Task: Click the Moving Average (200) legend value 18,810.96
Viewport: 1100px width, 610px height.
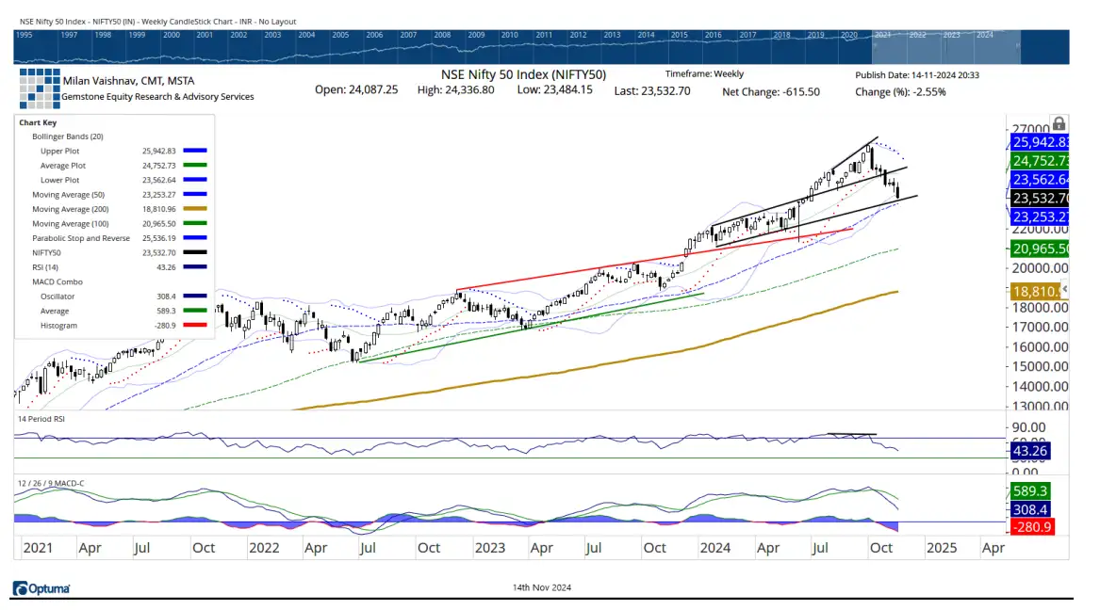Action: coord(158,209)
